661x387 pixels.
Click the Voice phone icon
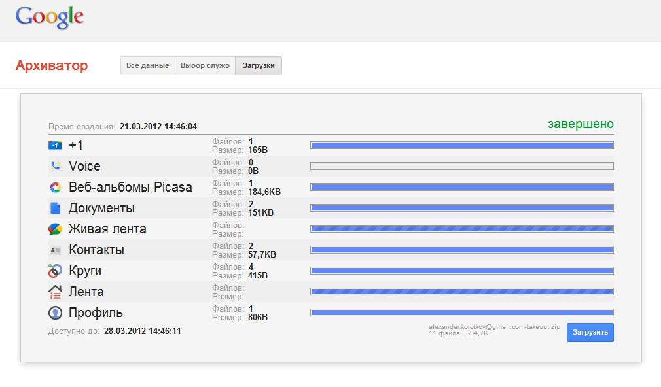pos(55,166)
